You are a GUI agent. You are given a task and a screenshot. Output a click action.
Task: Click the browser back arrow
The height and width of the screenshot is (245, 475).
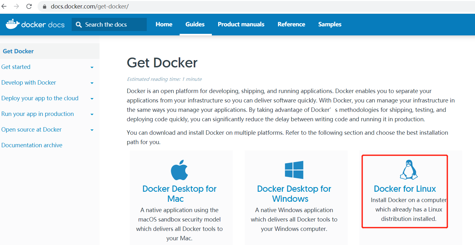(4, 6)
